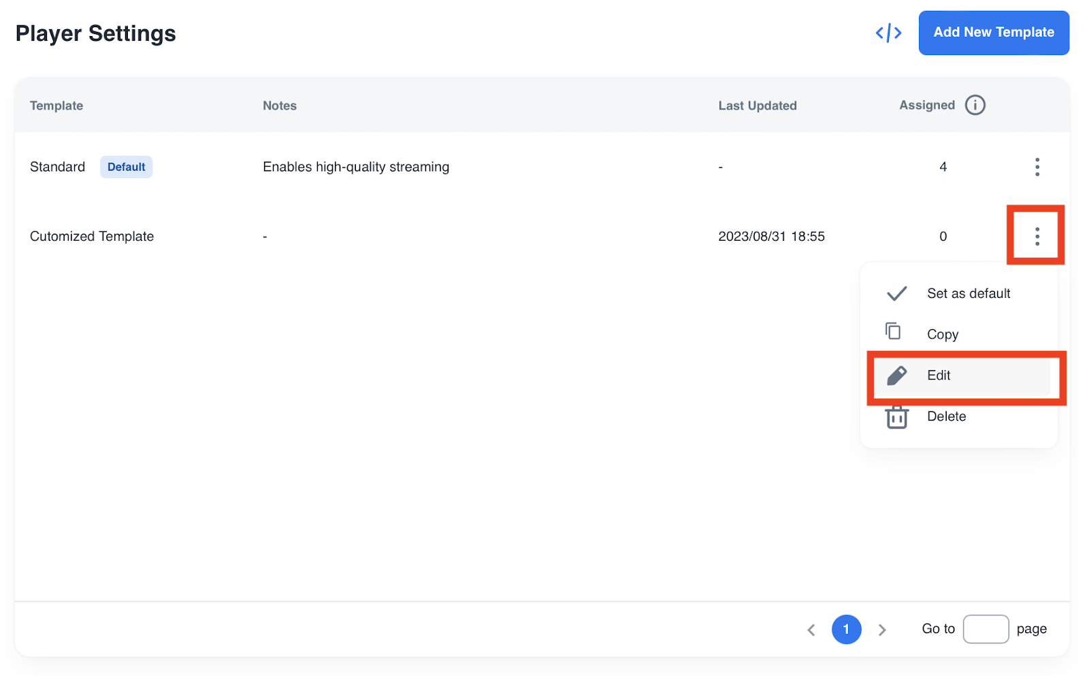Click the trash icon for Delete
This screenshot has width=1089, height=676.
pos(896,417)
